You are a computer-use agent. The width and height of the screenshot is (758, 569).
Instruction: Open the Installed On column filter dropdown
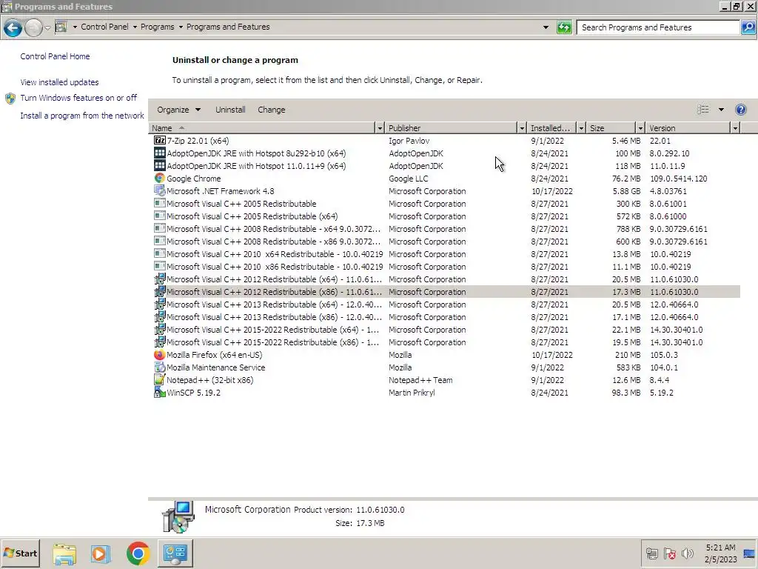coord(581,128)
